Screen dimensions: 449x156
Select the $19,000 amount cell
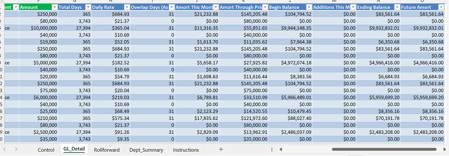(38, 42)
